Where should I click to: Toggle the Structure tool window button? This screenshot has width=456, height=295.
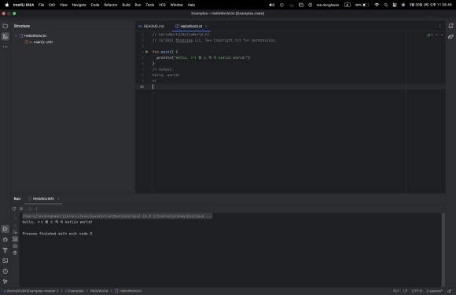[6, 36]
